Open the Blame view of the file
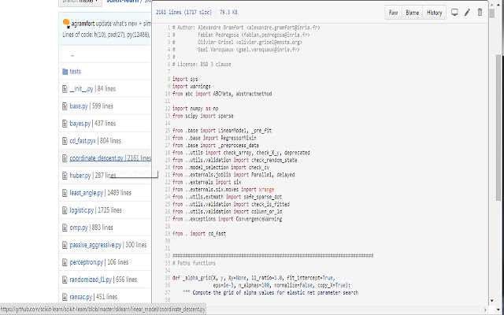 (412, 13)
